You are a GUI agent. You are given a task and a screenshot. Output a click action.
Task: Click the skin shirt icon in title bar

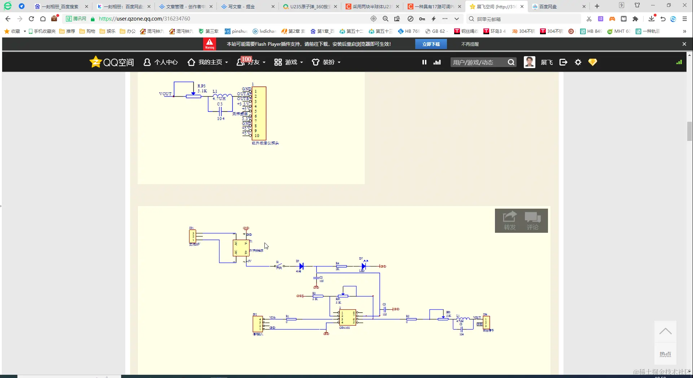pyautogui.click(x=637, y=5)
